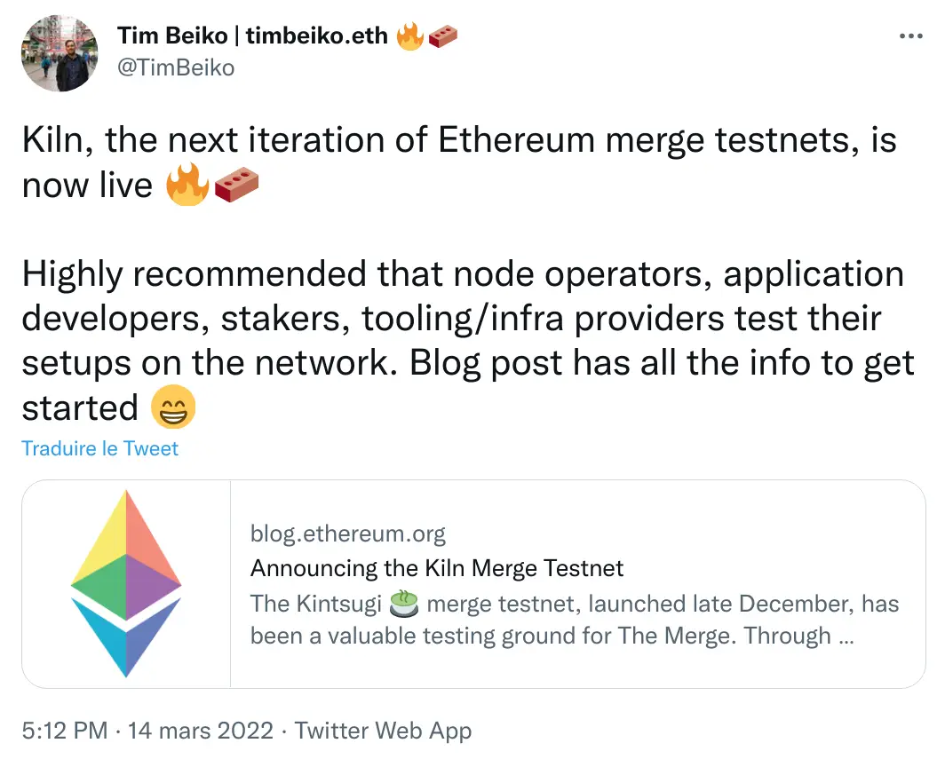Click the grinning emoji at the end of the tweet

[x=174, y=407]
